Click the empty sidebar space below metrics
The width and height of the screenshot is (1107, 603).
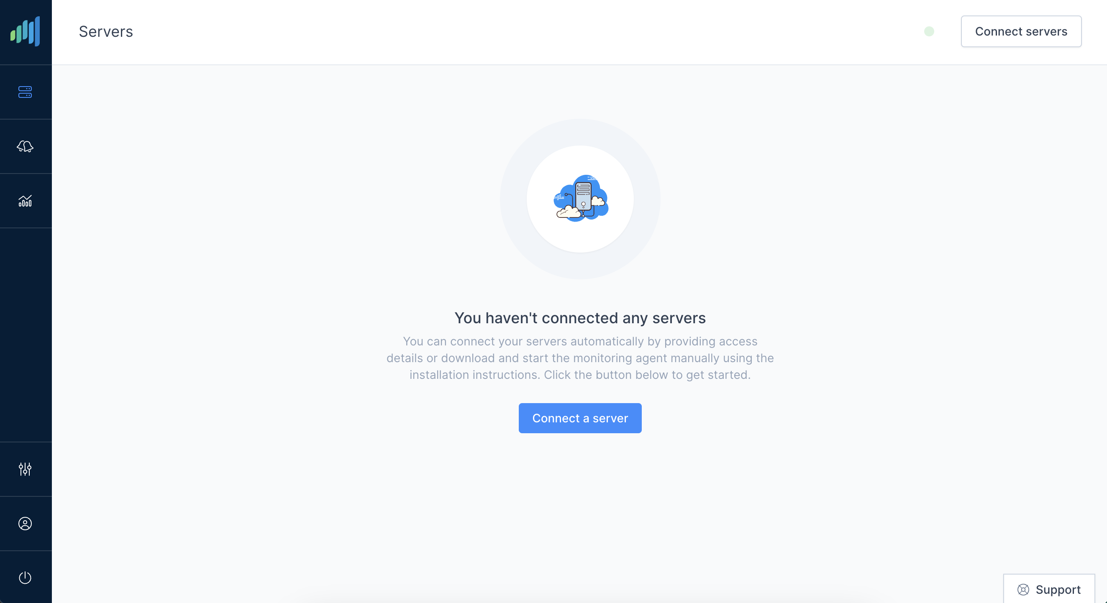coord(26,335)
